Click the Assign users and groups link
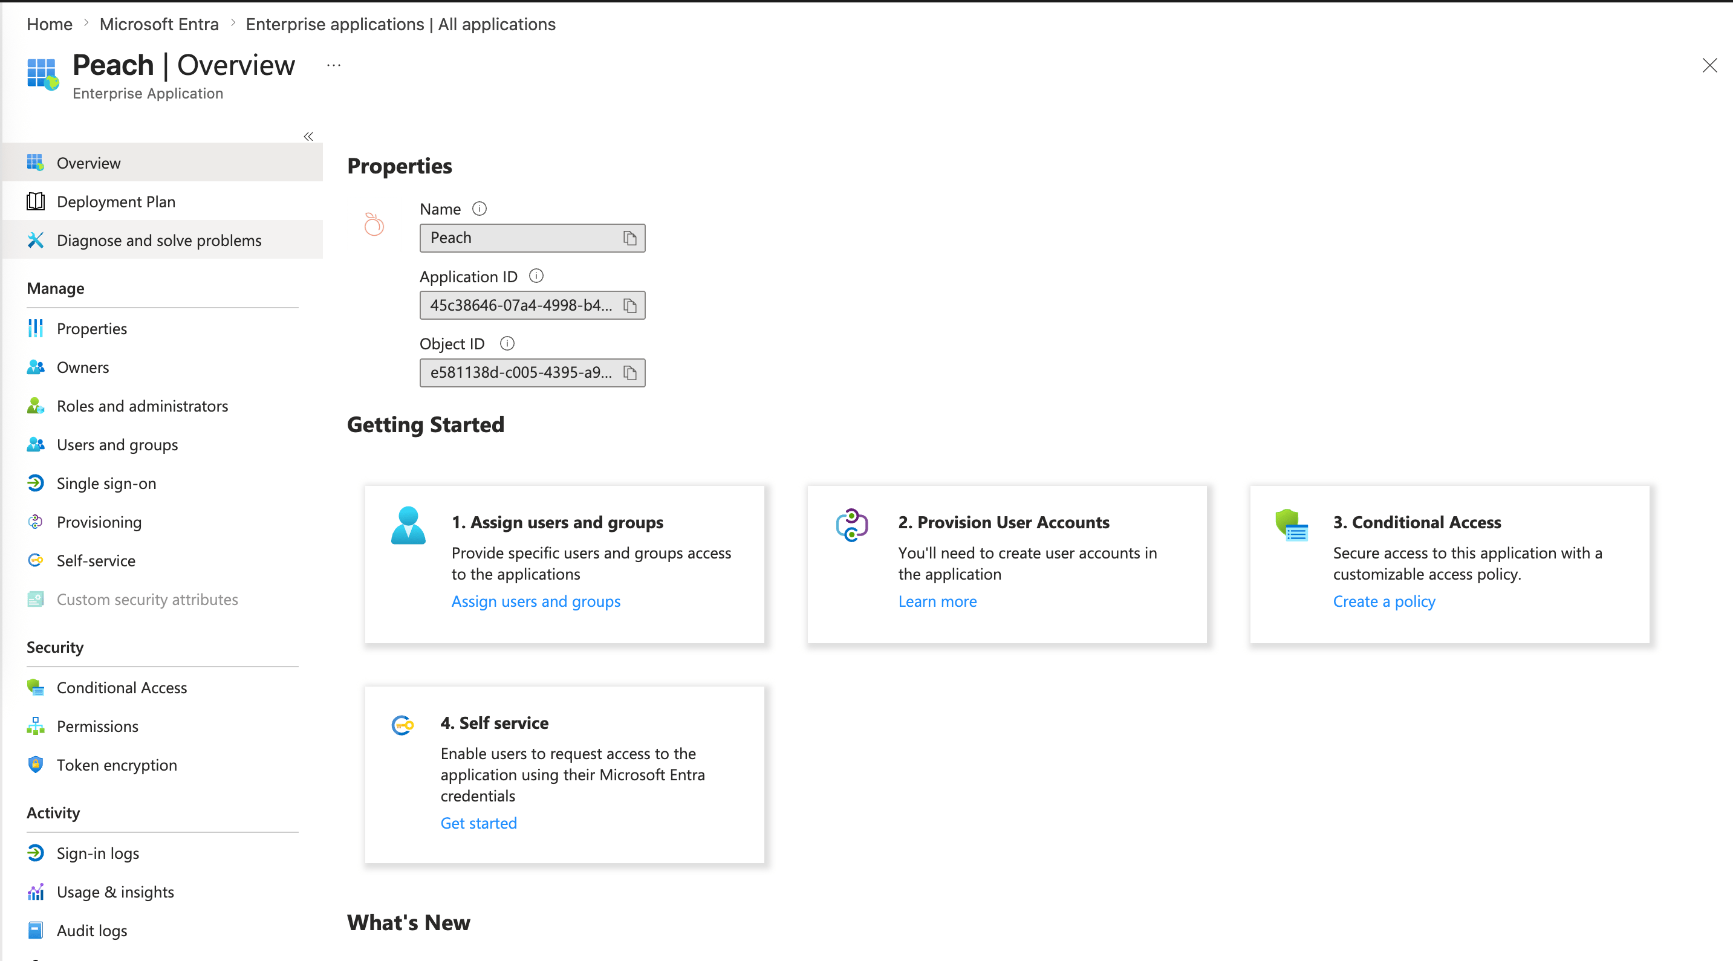Screen dimensions: 1733x961 click(x=536, y=601)
